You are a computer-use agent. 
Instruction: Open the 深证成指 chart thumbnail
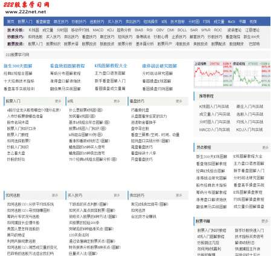[251, 74]
